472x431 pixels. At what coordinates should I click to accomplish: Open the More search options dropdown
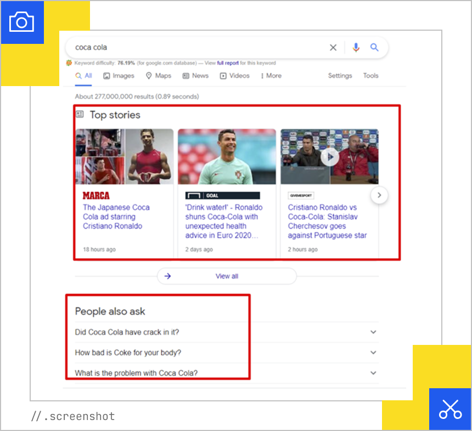click(271, 76)
